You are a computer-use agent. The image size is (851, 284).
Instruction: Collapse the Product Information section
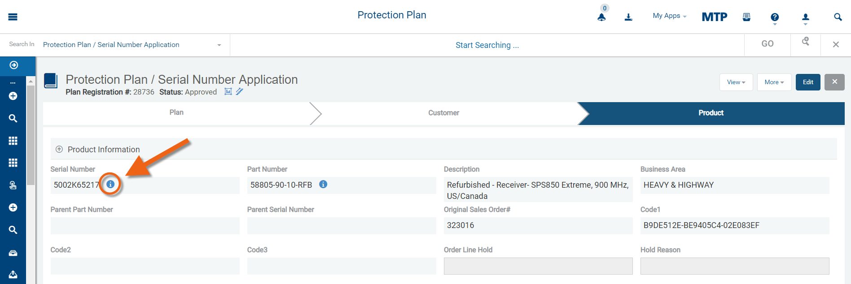pyautogui.click(x=59, y=149)
